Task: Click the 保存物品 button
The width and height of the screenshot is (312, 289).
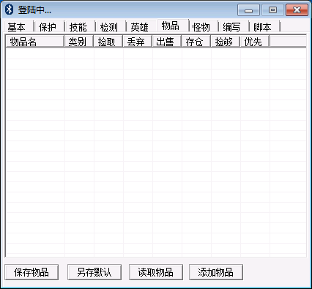Action: click(x=31, y=272)
